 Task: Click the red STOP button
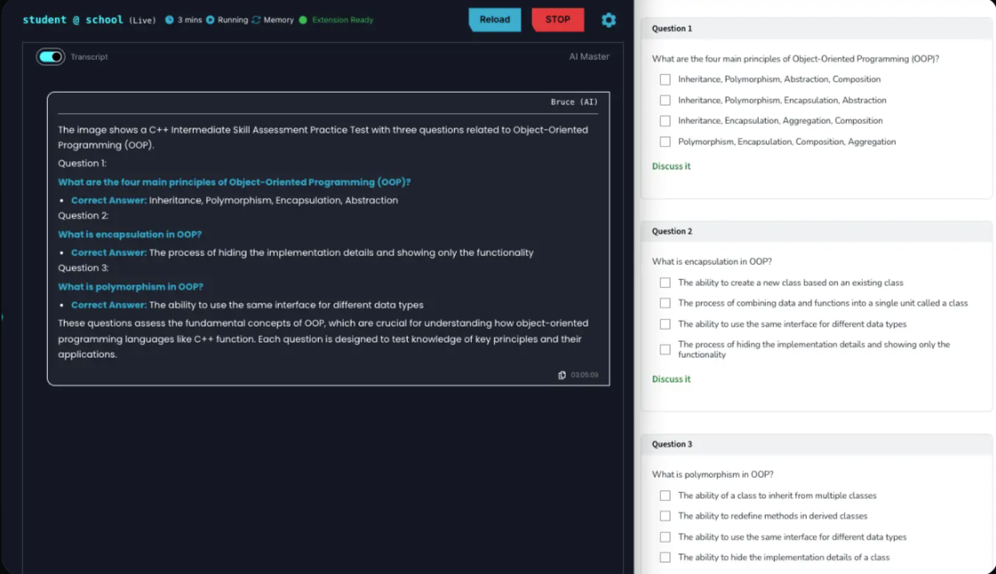pos(558,20)
